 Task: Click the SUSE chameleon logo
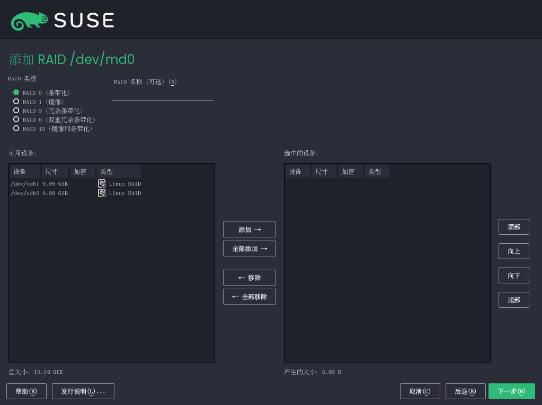30,21
